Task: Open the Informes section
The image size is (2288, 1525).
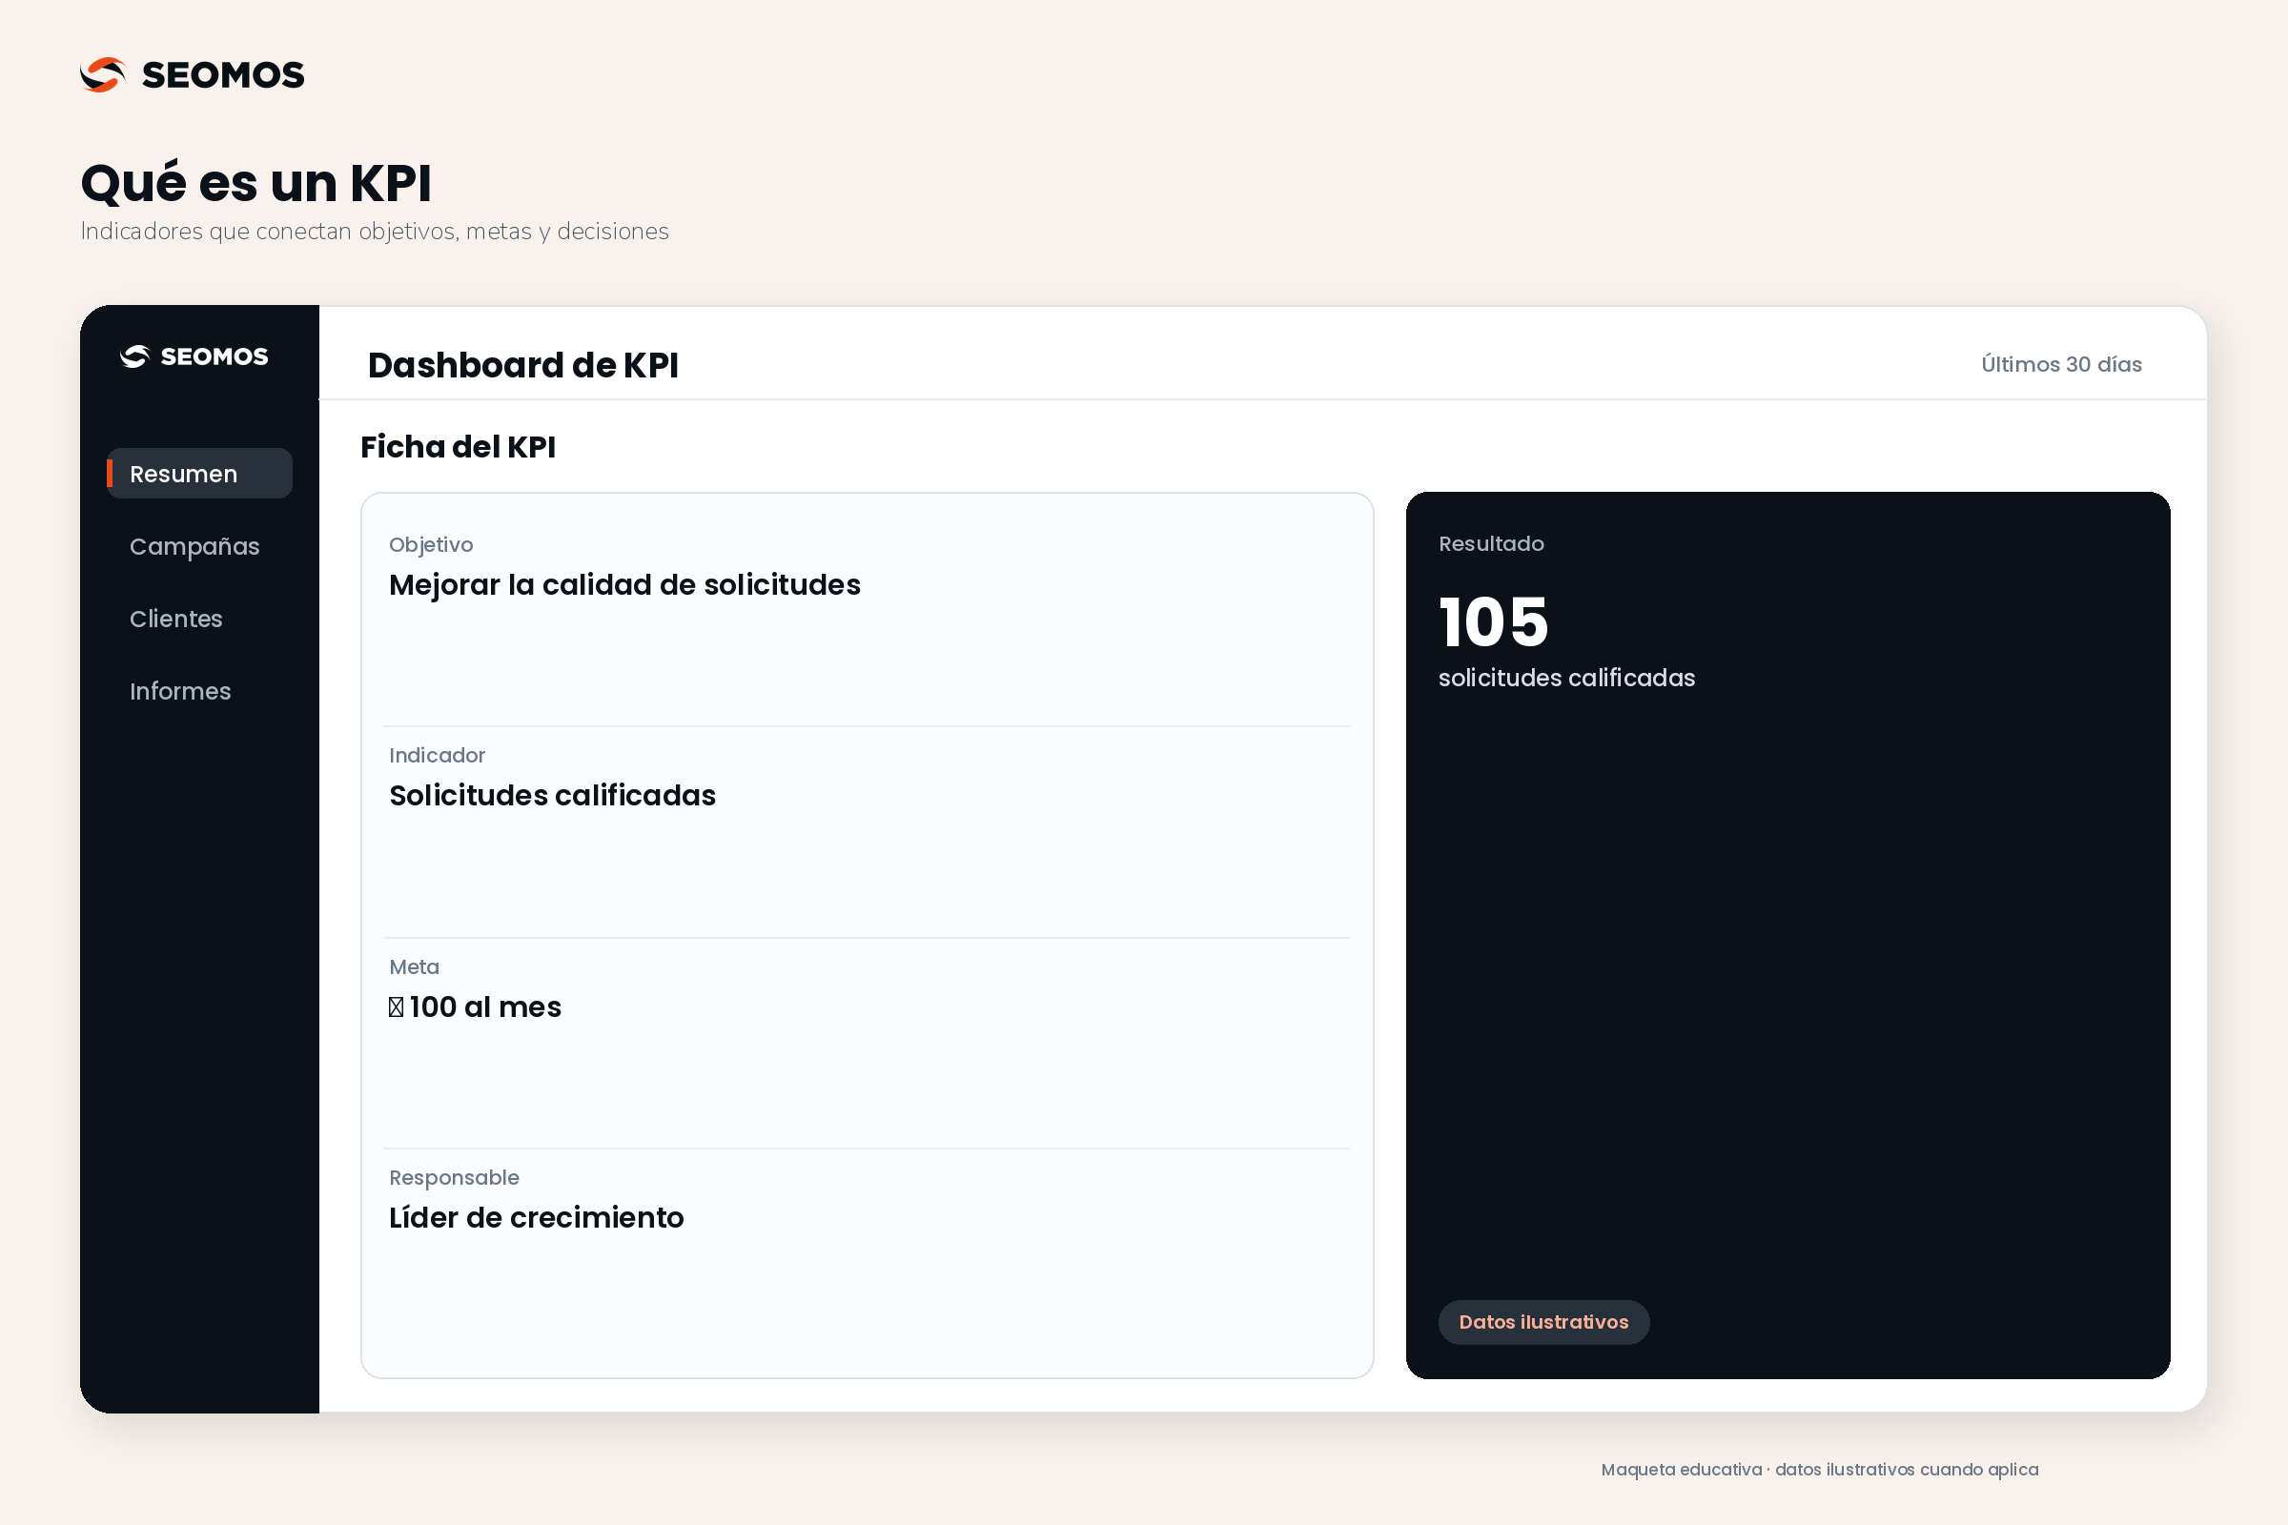Action: pyautogui.click(x=180, y=692)
